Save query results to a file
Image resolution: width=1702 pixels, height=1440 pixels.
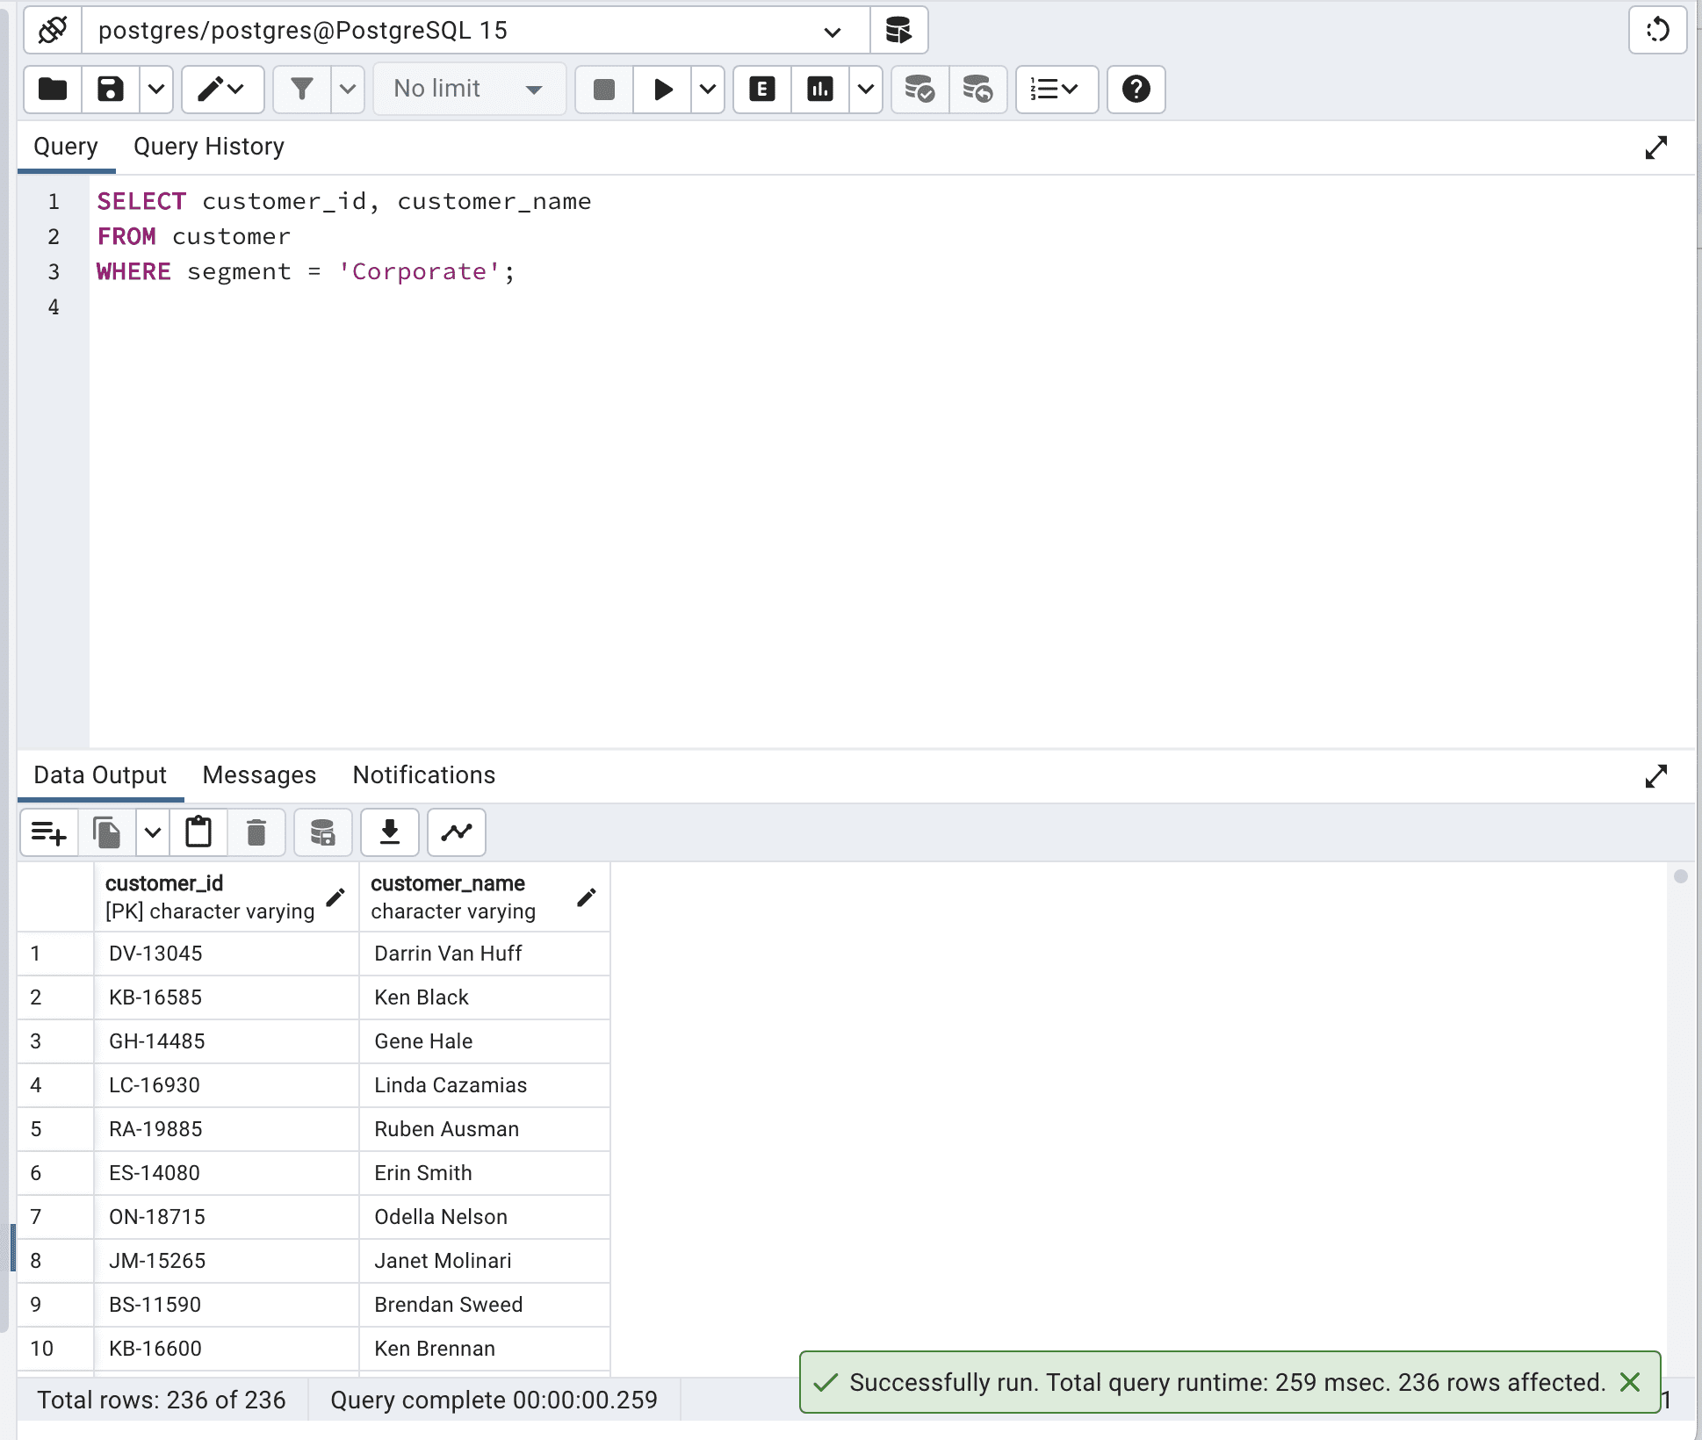(389, 832)
